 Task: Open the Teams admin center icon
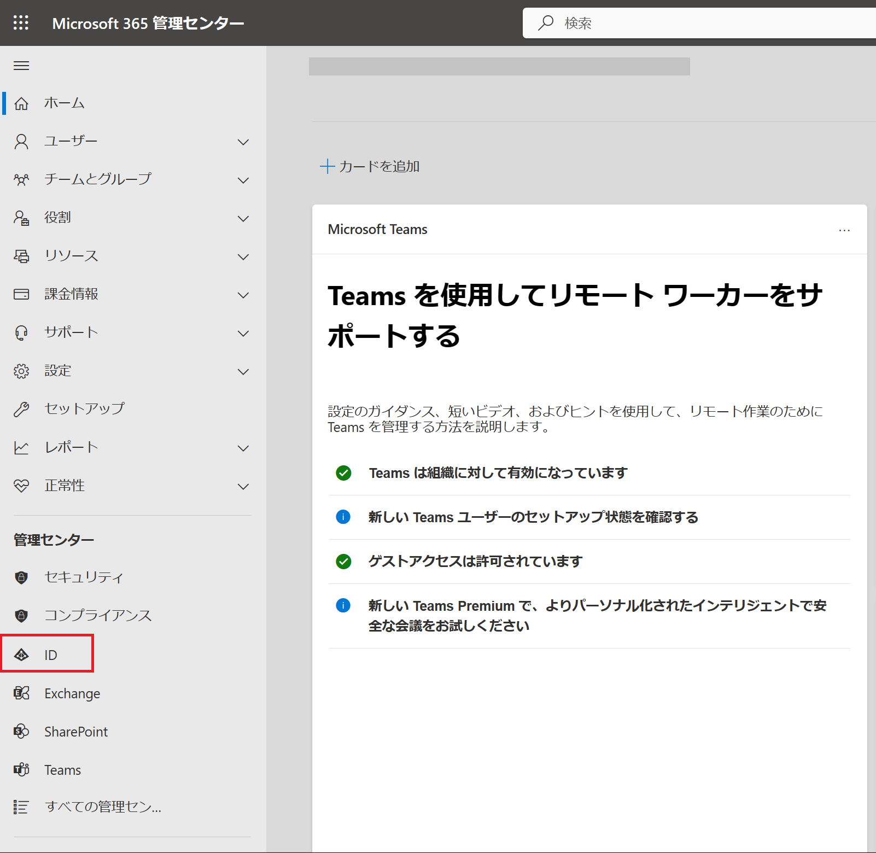pyautogui.click(x=21, y=770)
